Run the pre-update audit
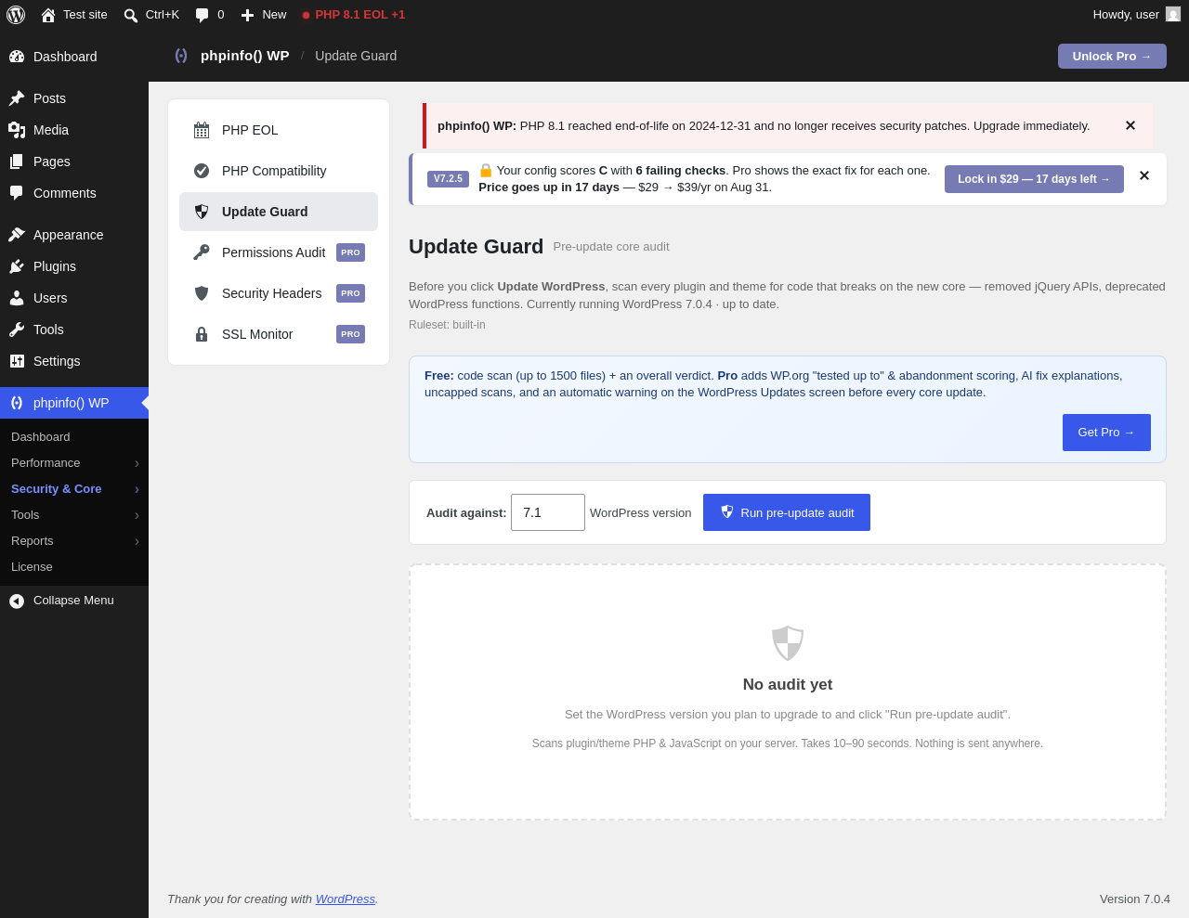The height and width of the screenshot is (918, 1189). [x=787, y=512]
